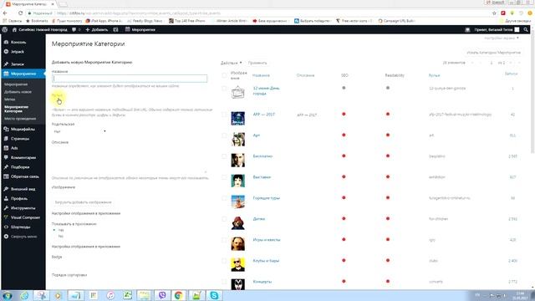Open the comments bubble in admin bar
The height and width of the screenshot is (301, 535).
coord(74,30)
